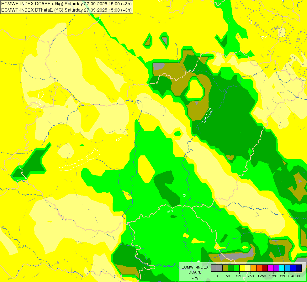Pick the orange swatch in the color scale
The width and height of the screenshot is (307, 282).
pos(253,268)
